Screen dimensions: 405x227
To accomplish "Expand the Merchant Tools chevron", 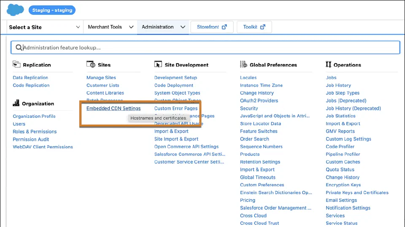I will (x=131, y=27).
